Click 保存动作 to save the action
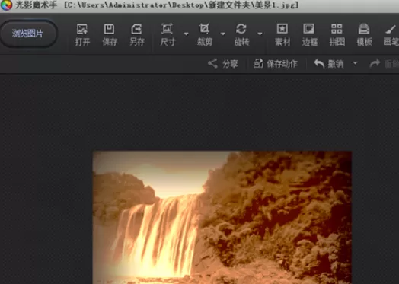This screenshot has height=284, width=399. [x=275, y=64]
